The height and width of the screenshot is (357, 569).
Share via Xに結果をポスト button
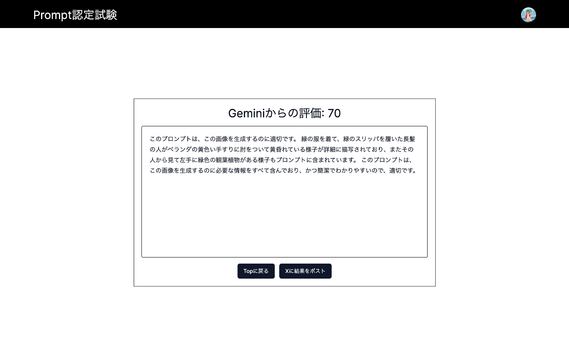click(305, 271)
